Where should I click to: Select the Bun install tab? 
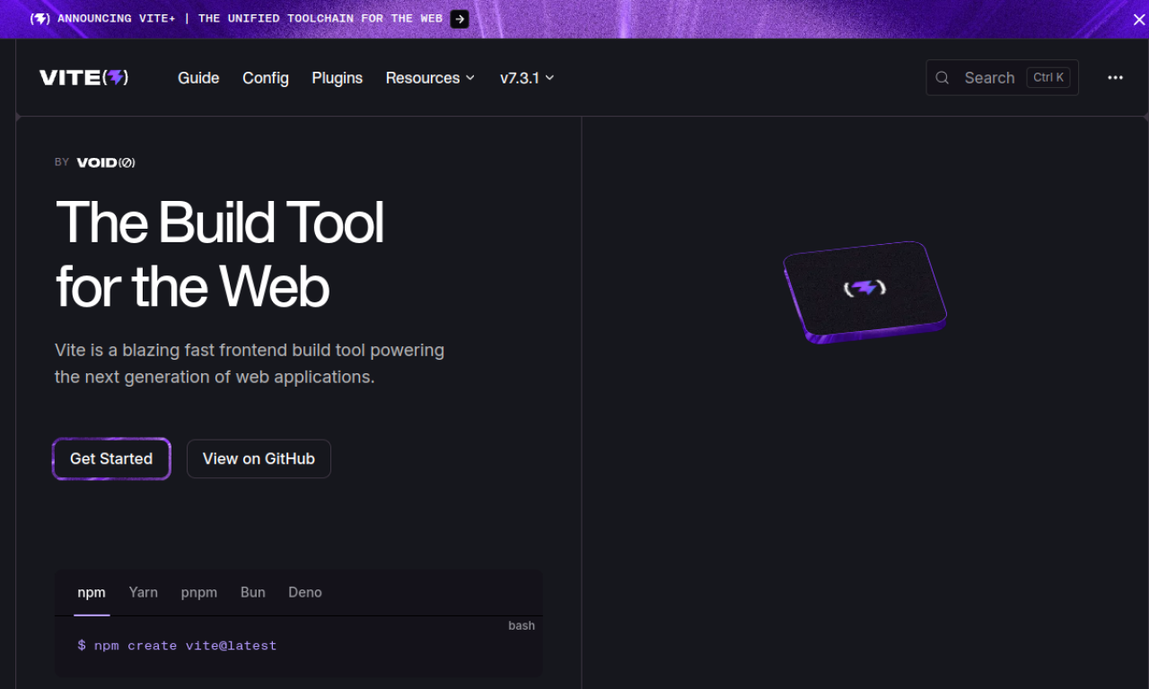coord(253,592)
